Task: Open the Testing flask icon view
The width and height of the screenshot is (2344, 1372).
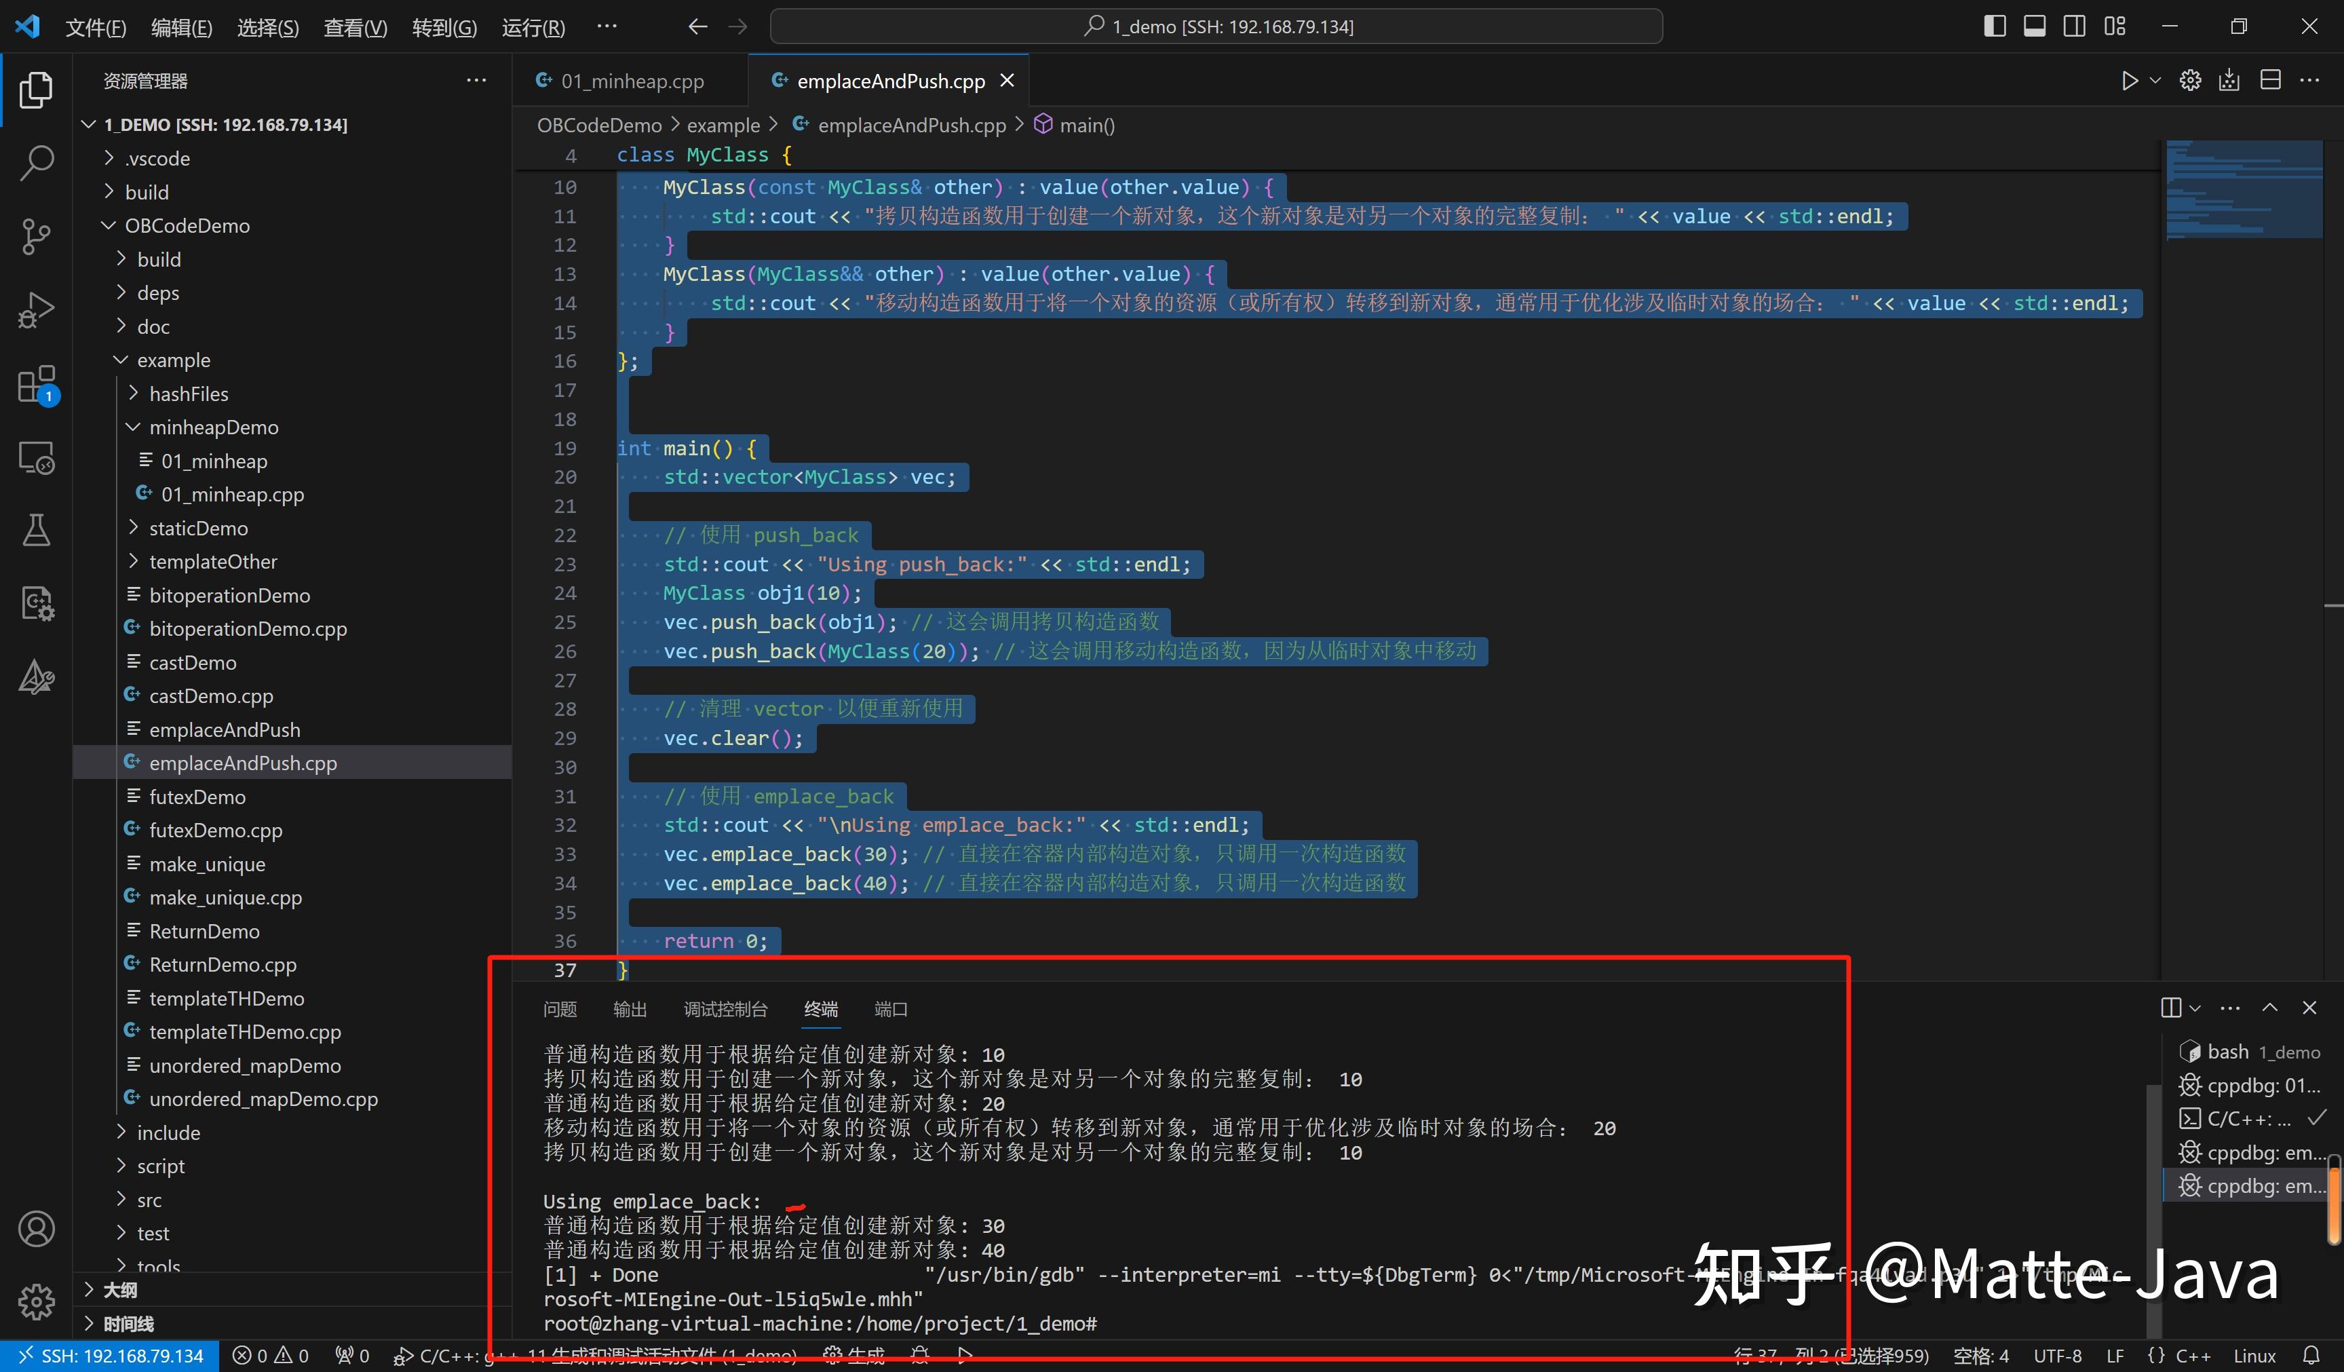Action: tap(36, 530)
